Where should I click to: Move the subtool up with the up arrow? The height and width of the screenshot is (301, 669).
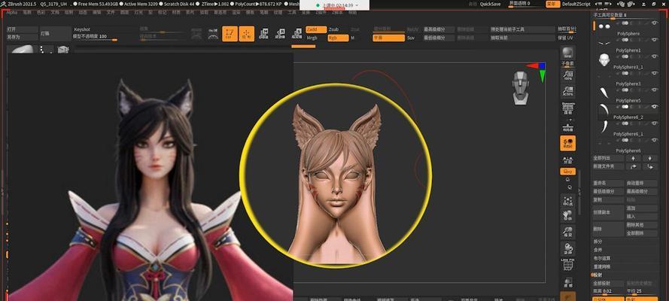coord(633,158)
